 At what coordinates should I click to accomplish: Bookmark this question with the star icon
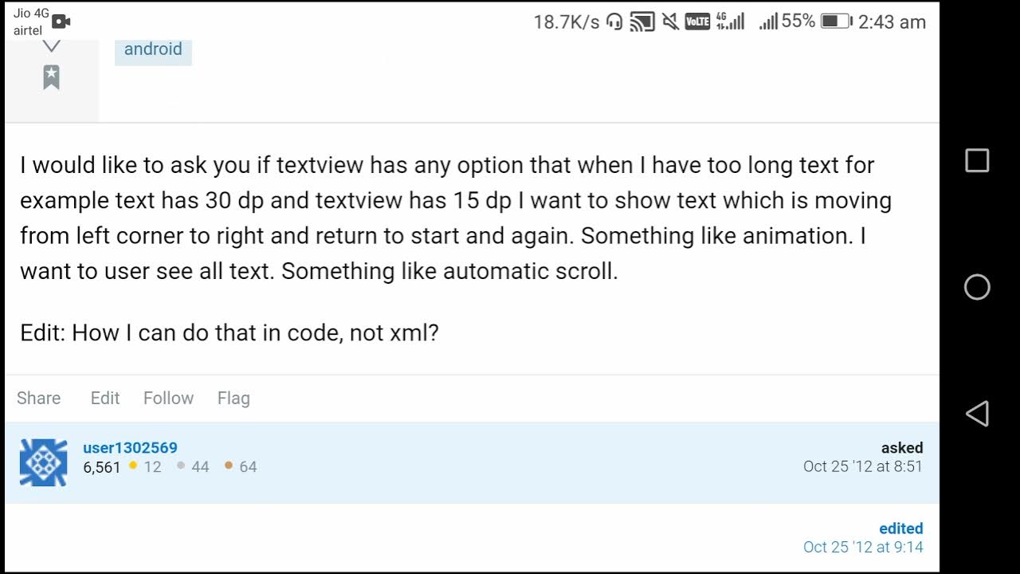point(51,77)
